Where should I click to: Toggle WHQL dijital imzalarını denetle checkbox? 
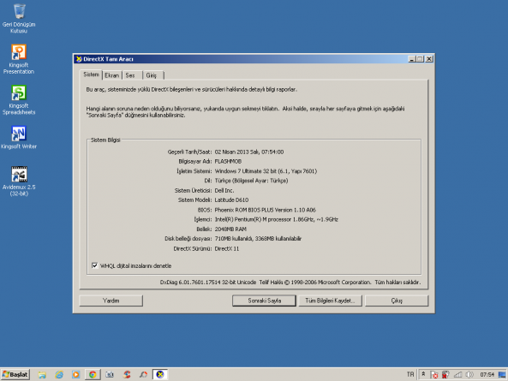point(94,265)
